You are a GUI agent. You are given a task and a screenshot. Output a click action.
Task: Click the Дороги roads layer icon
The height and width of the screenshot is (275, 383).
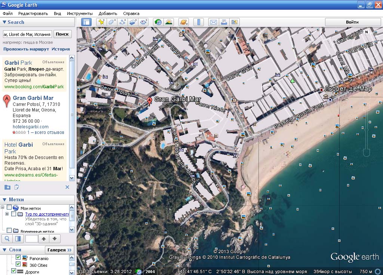pos(20,272)
